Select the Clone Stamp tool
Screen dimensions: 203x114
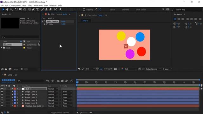pos(46,9)
